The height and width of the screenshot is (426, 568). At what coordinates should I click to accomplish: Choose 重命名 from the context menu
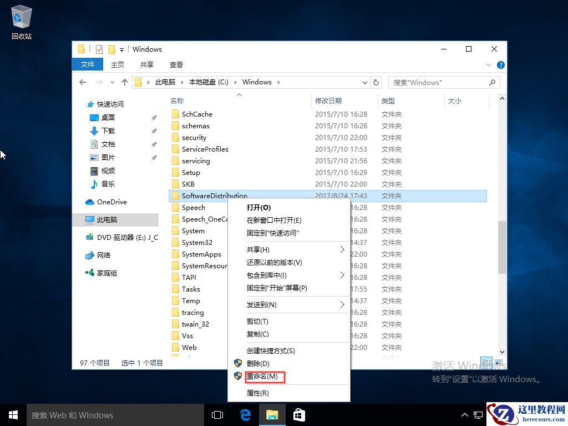(x=265, y=376)
